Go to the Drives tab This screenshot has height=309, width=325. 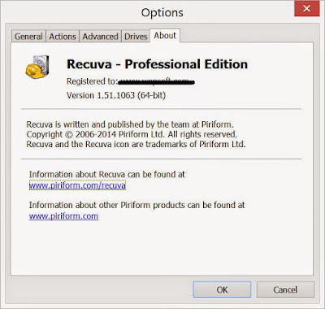(136, 37)
